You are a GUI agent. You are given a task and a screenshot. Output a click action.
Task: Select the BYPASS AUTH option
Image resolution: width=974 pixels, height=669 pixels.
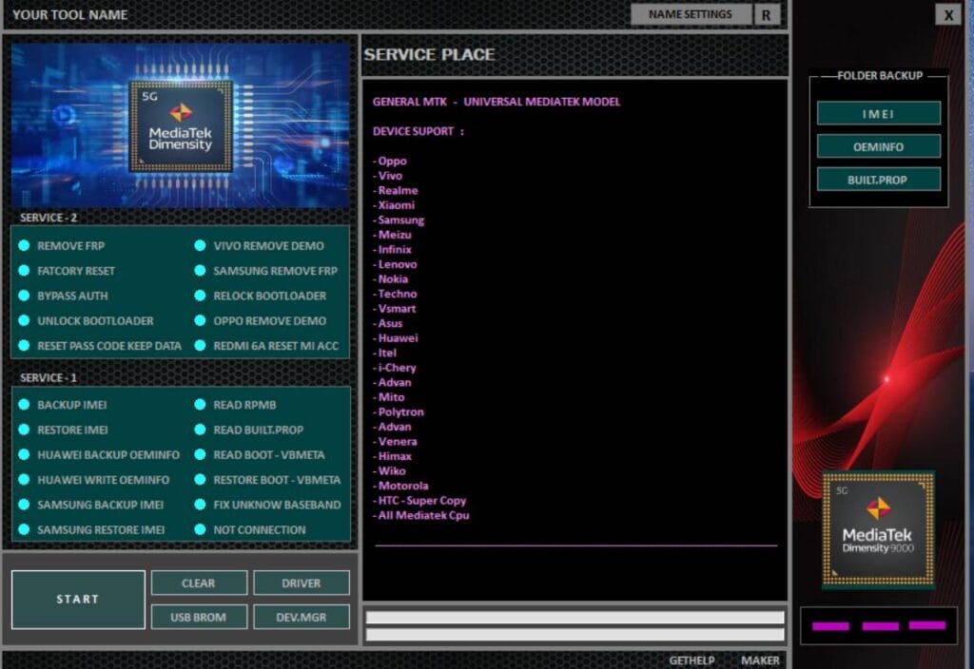tap(25, 296)
